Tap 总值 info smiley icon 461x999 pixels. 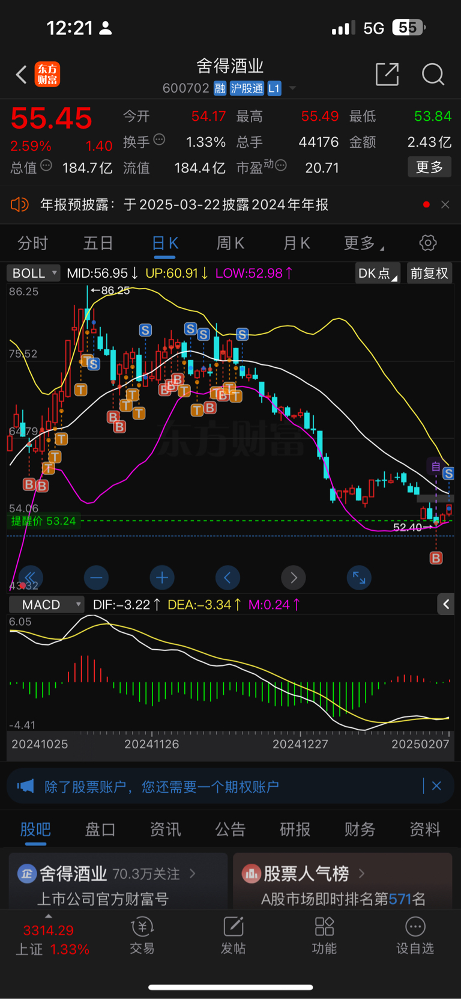coord(46,166)
